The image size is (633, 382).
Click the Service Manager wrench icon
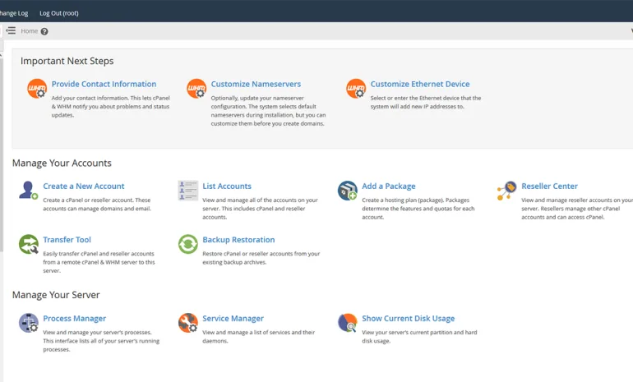[x=188, y=323]
